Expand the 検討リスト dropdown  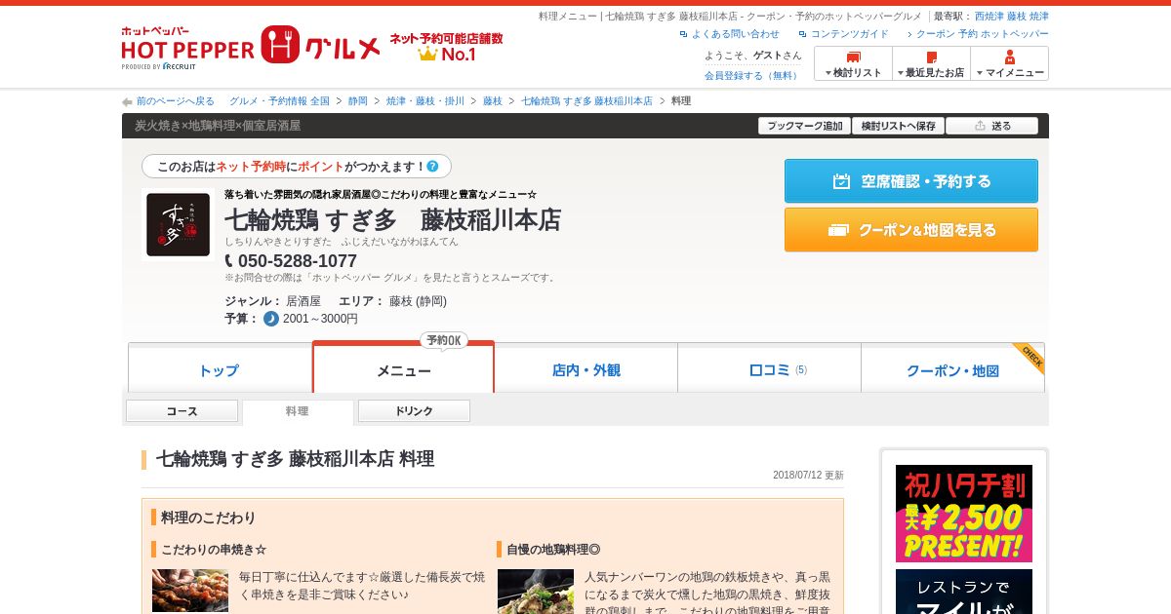click(853, 63)
